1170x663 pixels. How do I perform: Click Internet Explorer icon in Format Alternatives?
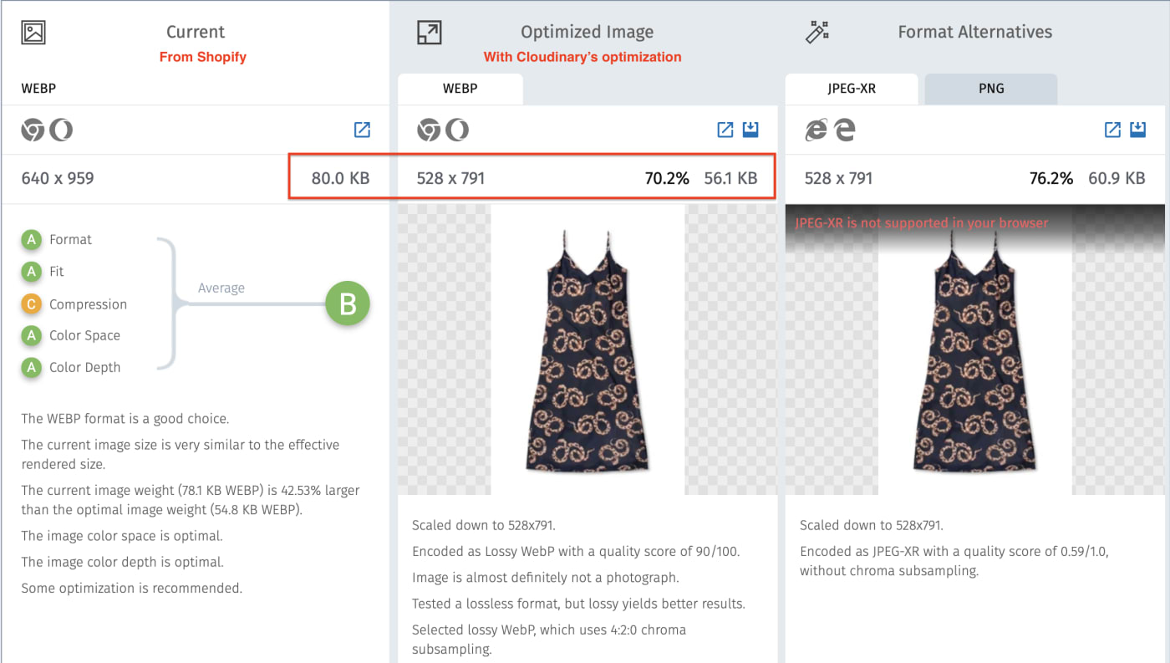[816, 130]
